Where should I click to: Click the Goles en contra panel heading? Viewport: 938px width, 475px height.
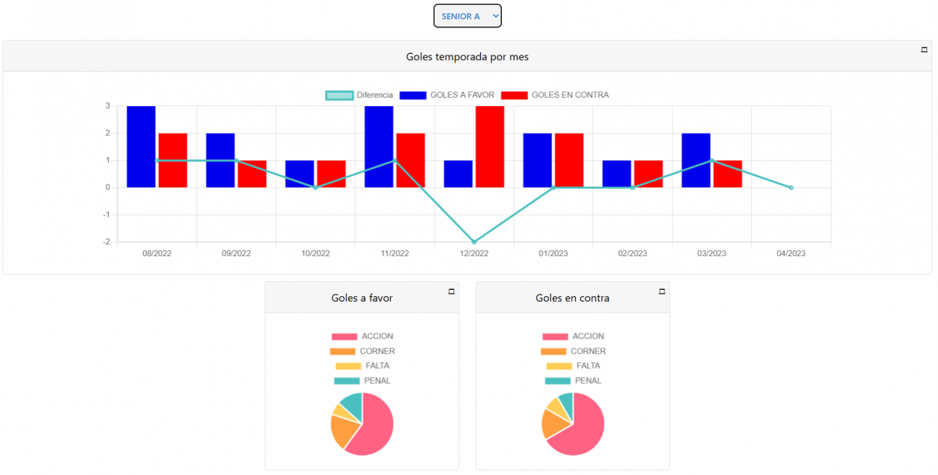click(x=572, y=298)
